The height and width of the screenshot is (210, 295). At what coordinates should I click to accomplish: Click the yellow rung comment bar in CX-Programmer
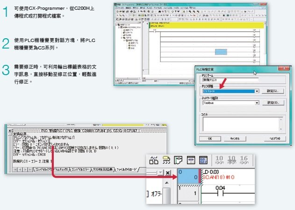click(x=207, y=25)
